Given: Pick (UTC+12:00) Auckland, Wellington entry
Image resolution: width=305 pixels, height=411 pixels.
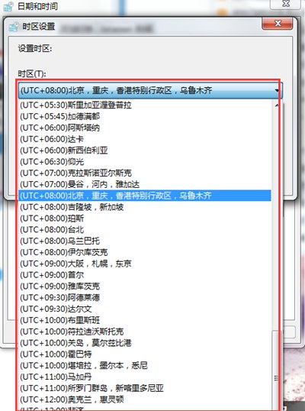Looking at the screenshot, I should (144, 400).
